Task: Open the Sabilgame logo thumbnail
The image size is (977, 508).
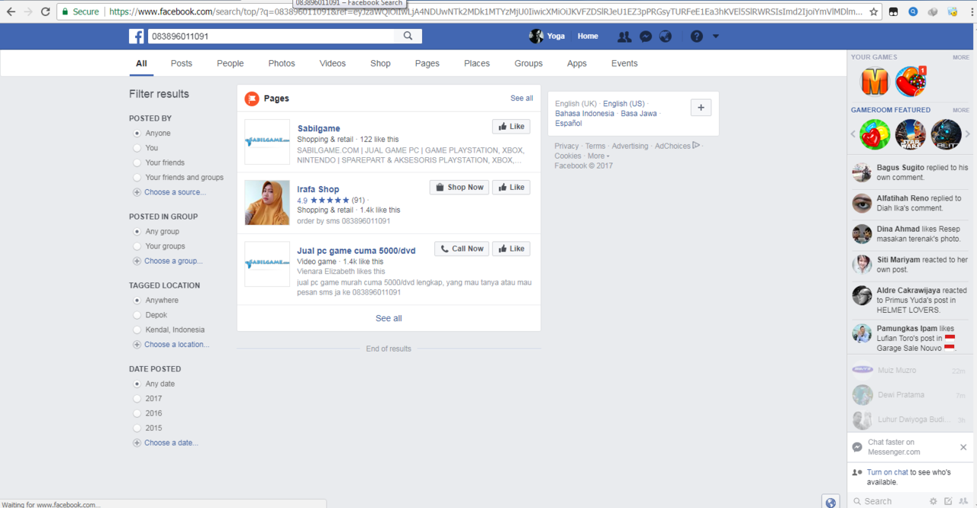Action: click(x=267, y=142)
